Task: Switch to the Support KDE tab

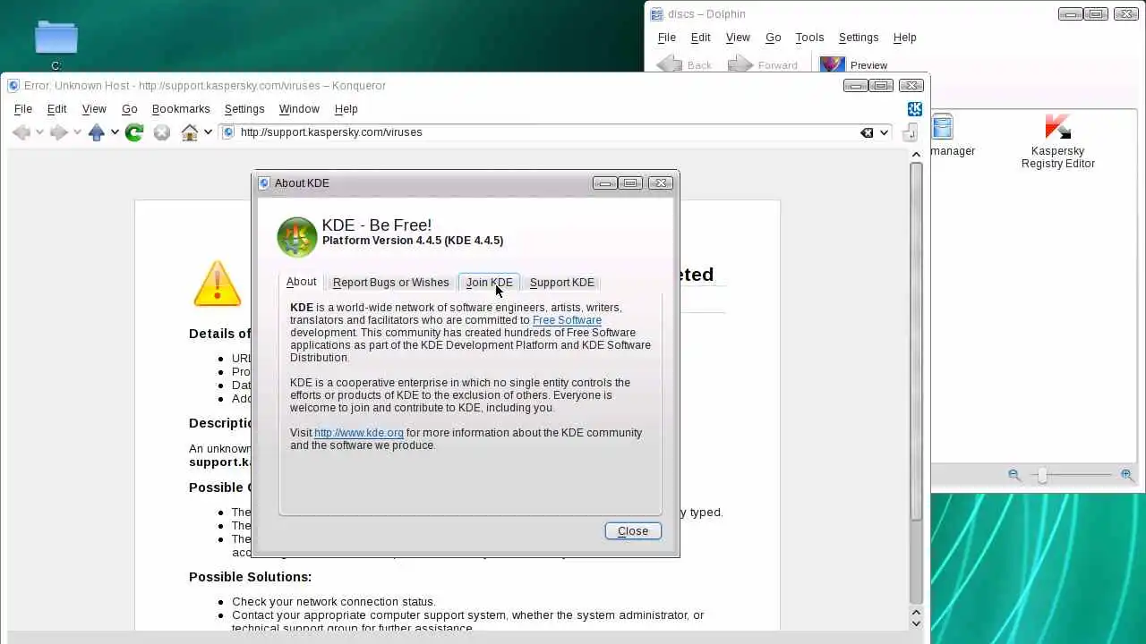Action: tap(561, 283)
